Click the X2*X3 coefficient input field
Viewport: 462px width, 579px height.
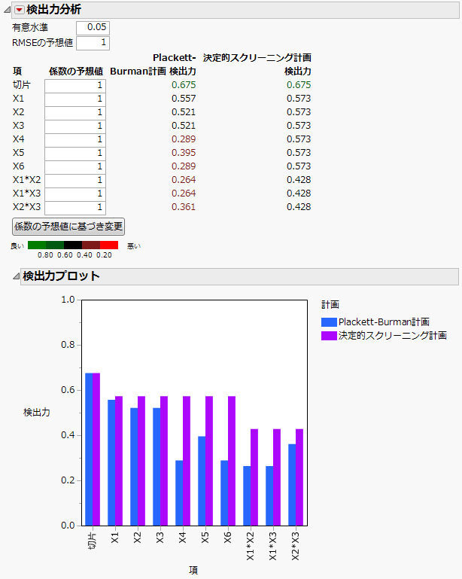tap(75, 208)
